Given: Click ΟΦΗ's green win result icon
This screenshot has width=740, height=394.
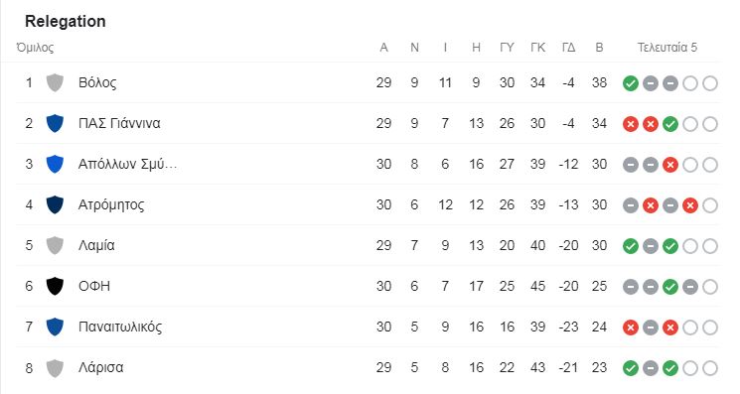Looking at the screenshot, I should click(x=670, y=287).
